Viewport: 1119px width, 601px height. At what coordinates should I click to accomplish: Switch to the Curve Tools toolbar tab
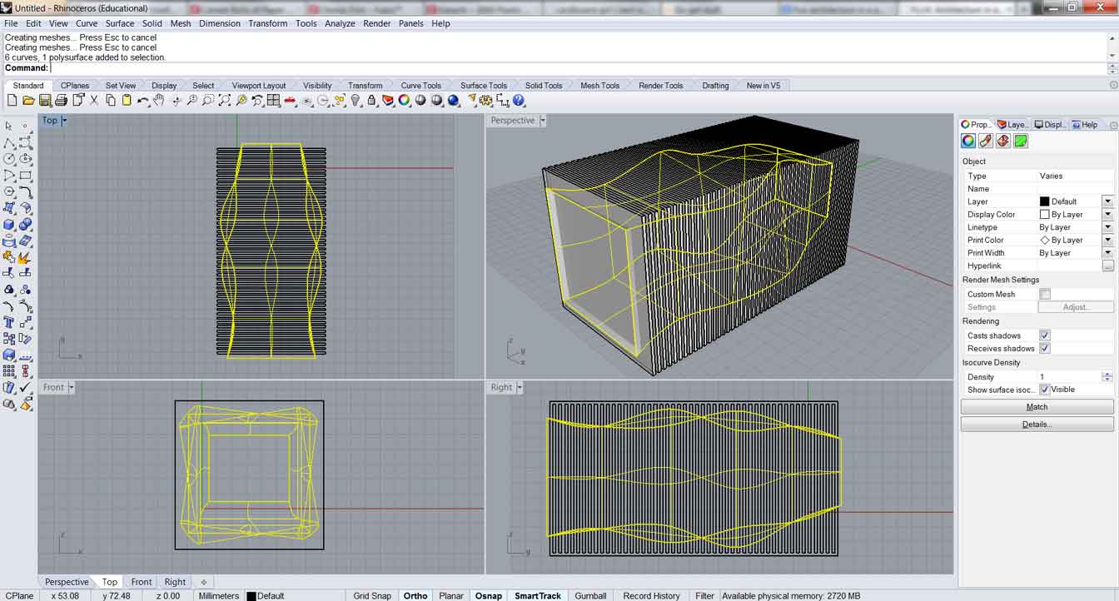tap(420, 86)
